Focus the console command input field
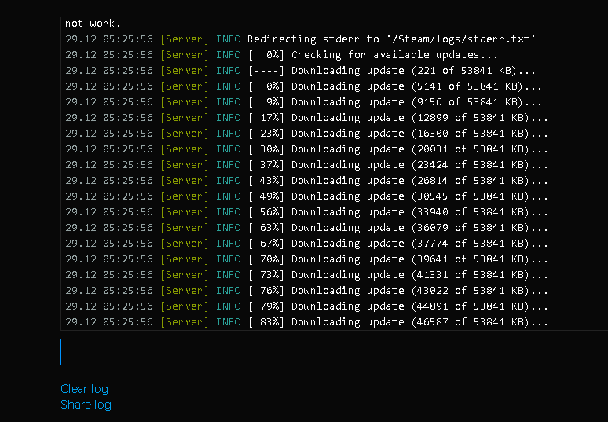Image resolution: width=608 pixels, height=422 pixels. 335,352
